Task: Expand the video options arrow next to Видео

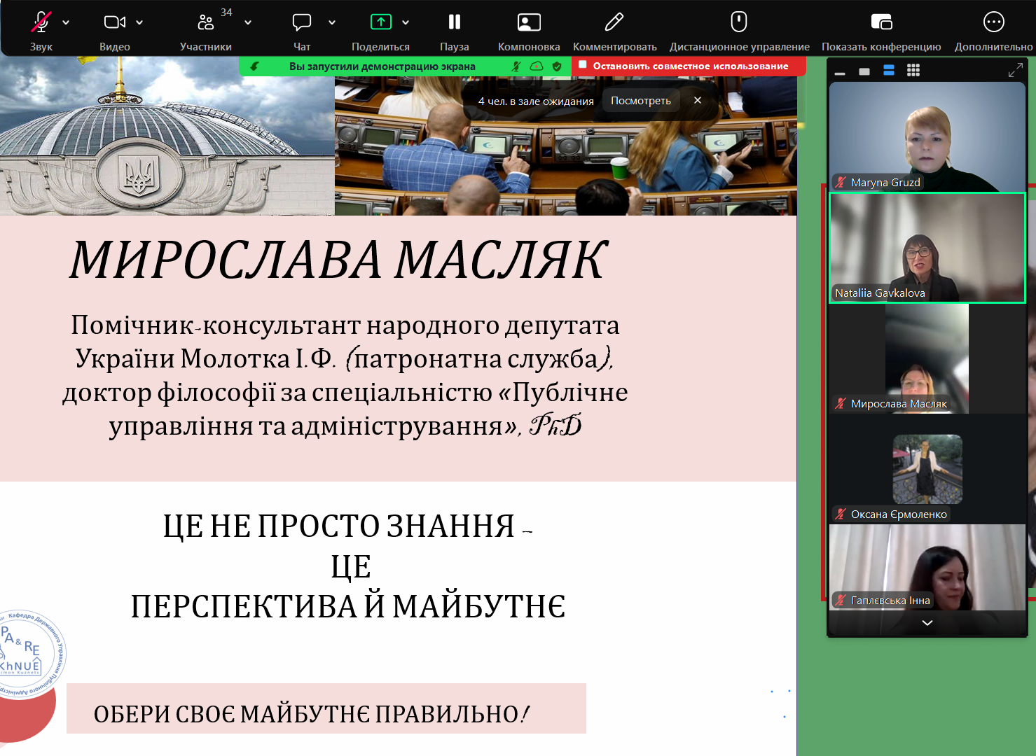Action: 139,22
